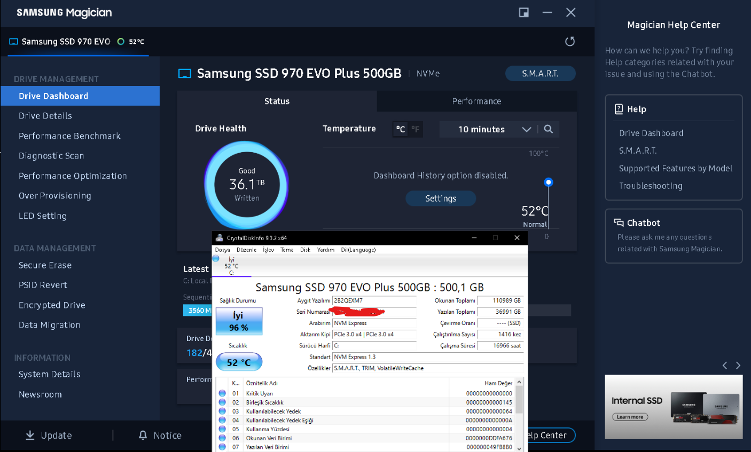
Task: Open the S.M.A.R.T. help topic in Help Center
Action: click(x=638, y=150)
